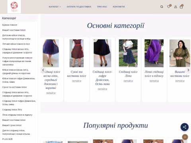The image size is (191, 143).
Task: Open sidebar link Сукні та костюми плісе
Action: point(14,87)
